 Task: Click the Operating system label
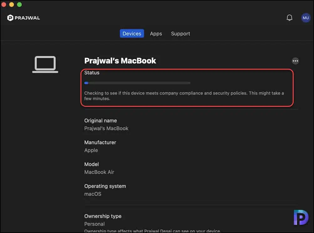tap(105, 186)
